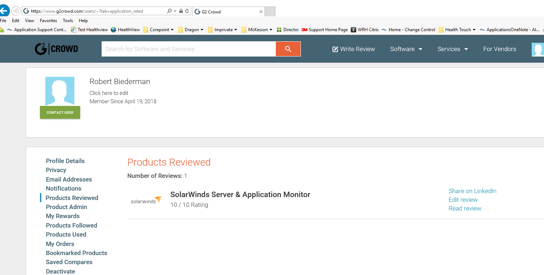
Task: Expand the Dragon favorites folder
Action: (x=191, y=30)
